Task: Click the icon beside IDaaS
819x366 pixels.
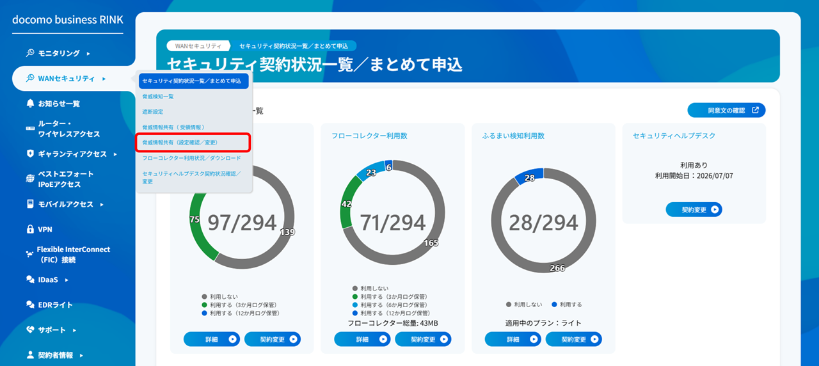Action: (30, 280)
